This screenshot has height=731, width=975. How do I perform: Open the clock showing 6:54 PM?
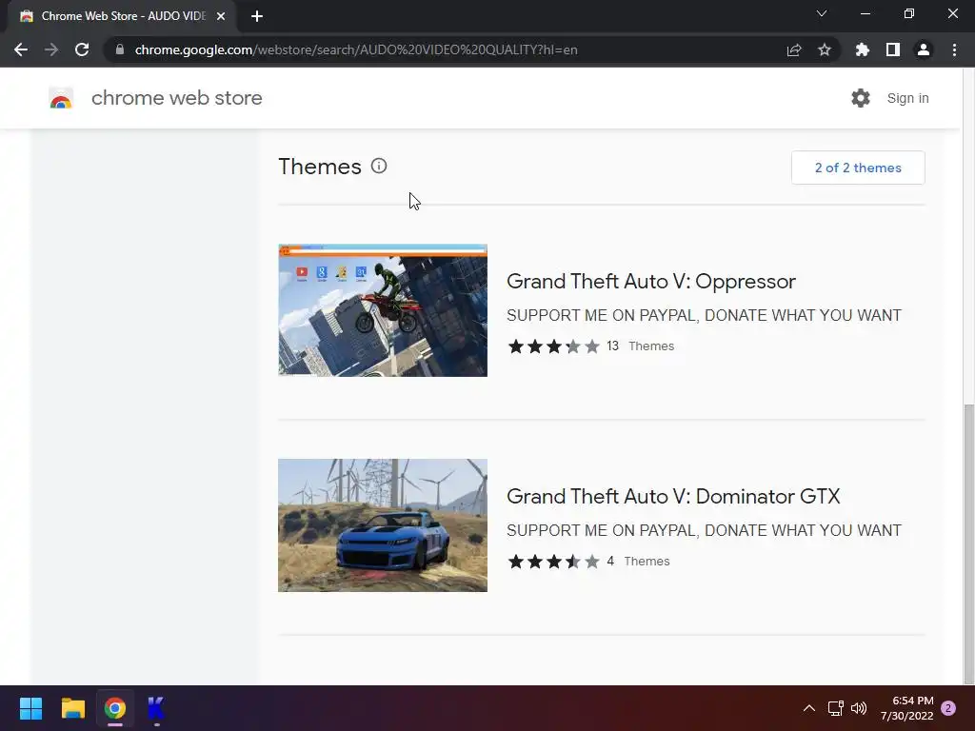[906, 708]
